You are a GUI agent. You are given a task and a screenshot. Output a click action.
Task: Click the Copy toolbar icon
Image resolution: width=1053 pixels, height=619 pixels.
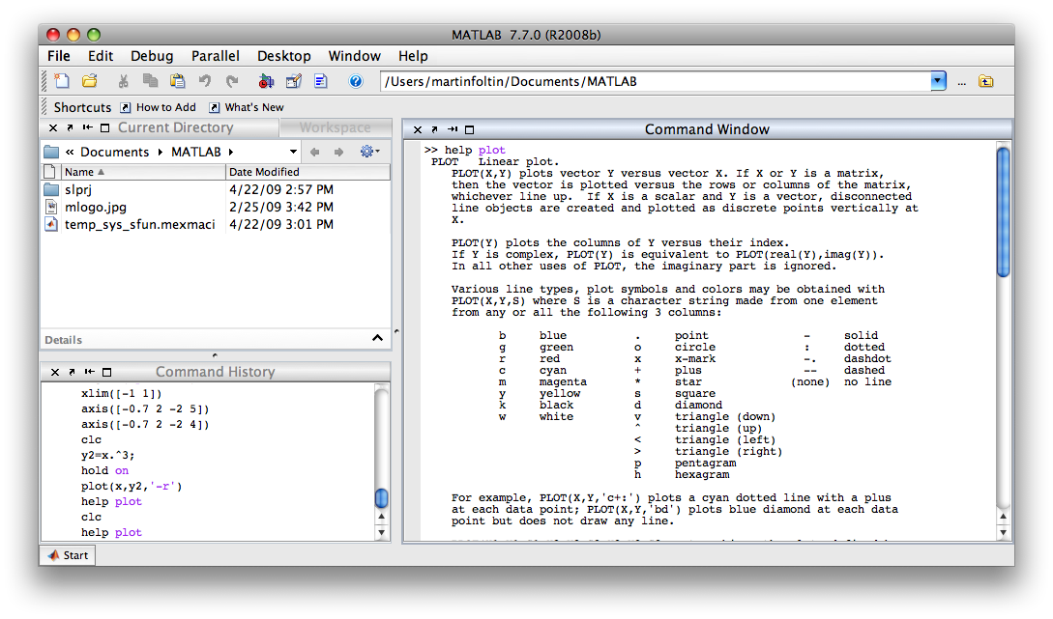150,81
